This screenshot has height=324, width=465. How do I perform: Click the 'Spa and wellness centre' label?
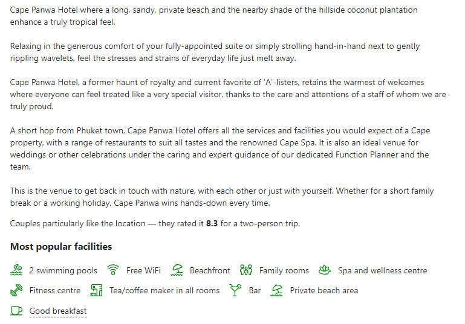click(383, 270)
